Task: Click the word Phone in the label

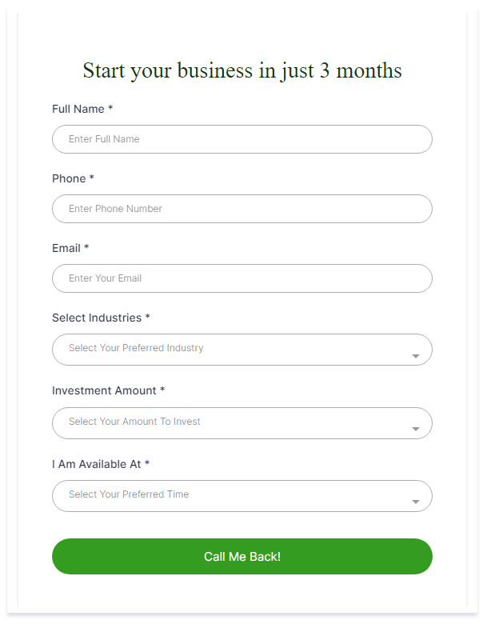Action: point(69,178)
